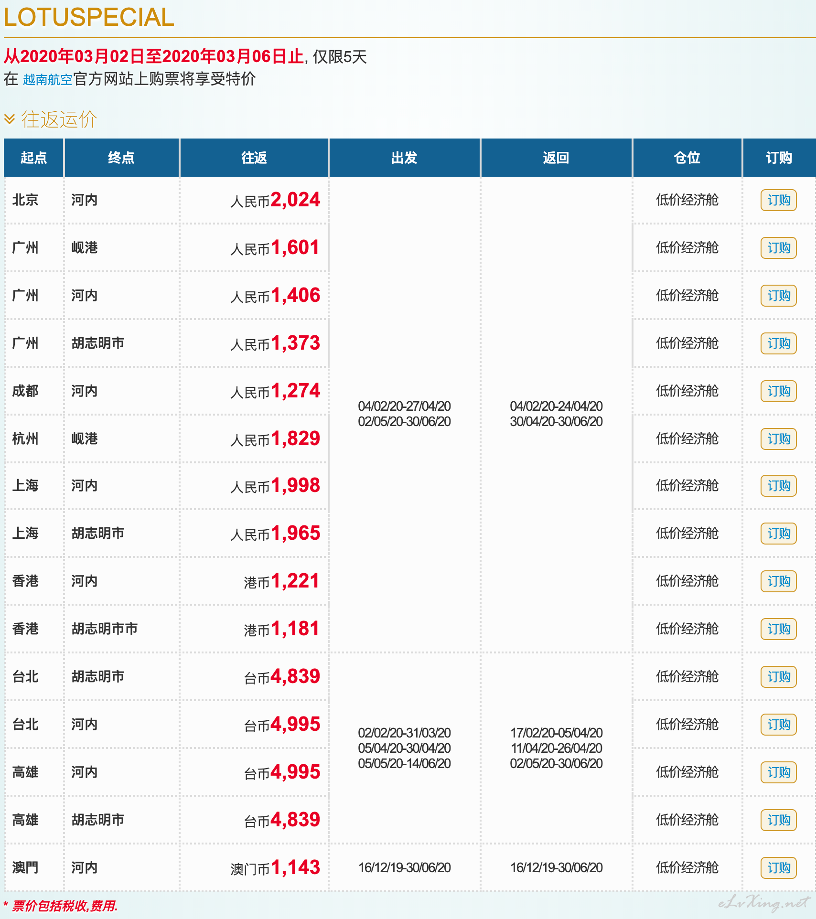The height and width of the screenshot is (919, 816).
Task: Book the 台北 to 胡志明市 fare
Action: point(778,677)
